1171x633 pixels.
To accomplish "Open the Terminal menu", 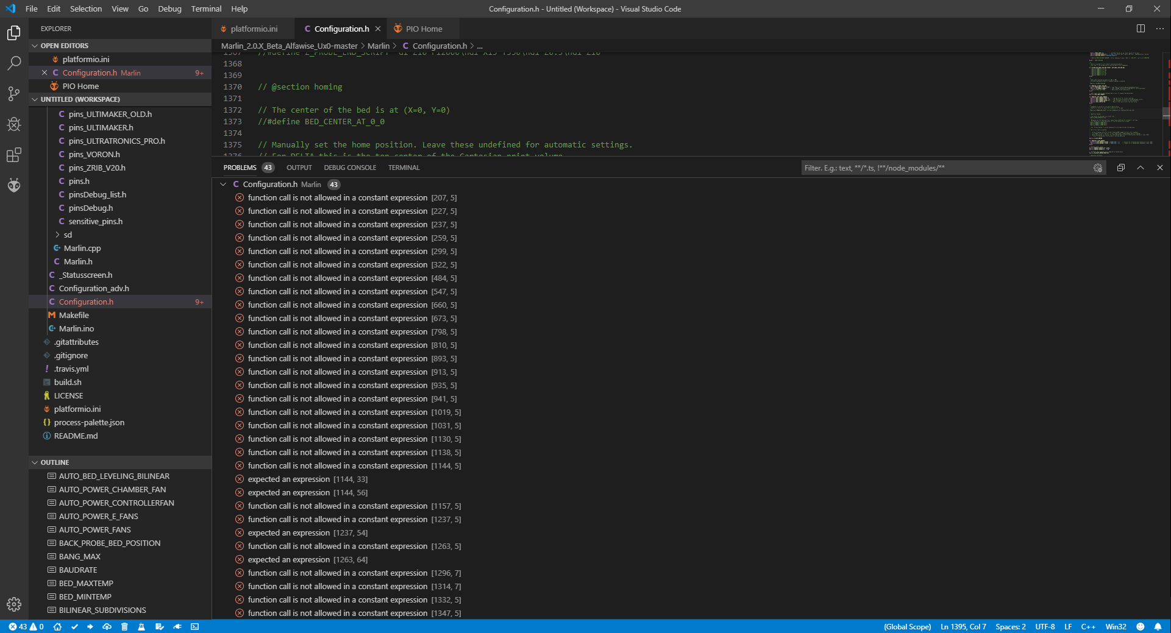I will click(206, 9).
